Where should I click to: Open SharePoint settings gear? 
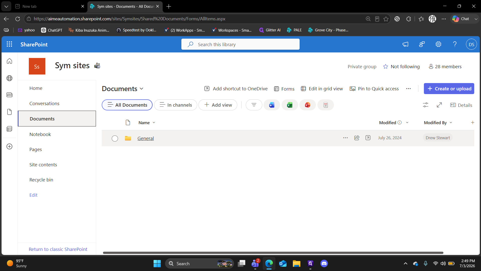438,44
